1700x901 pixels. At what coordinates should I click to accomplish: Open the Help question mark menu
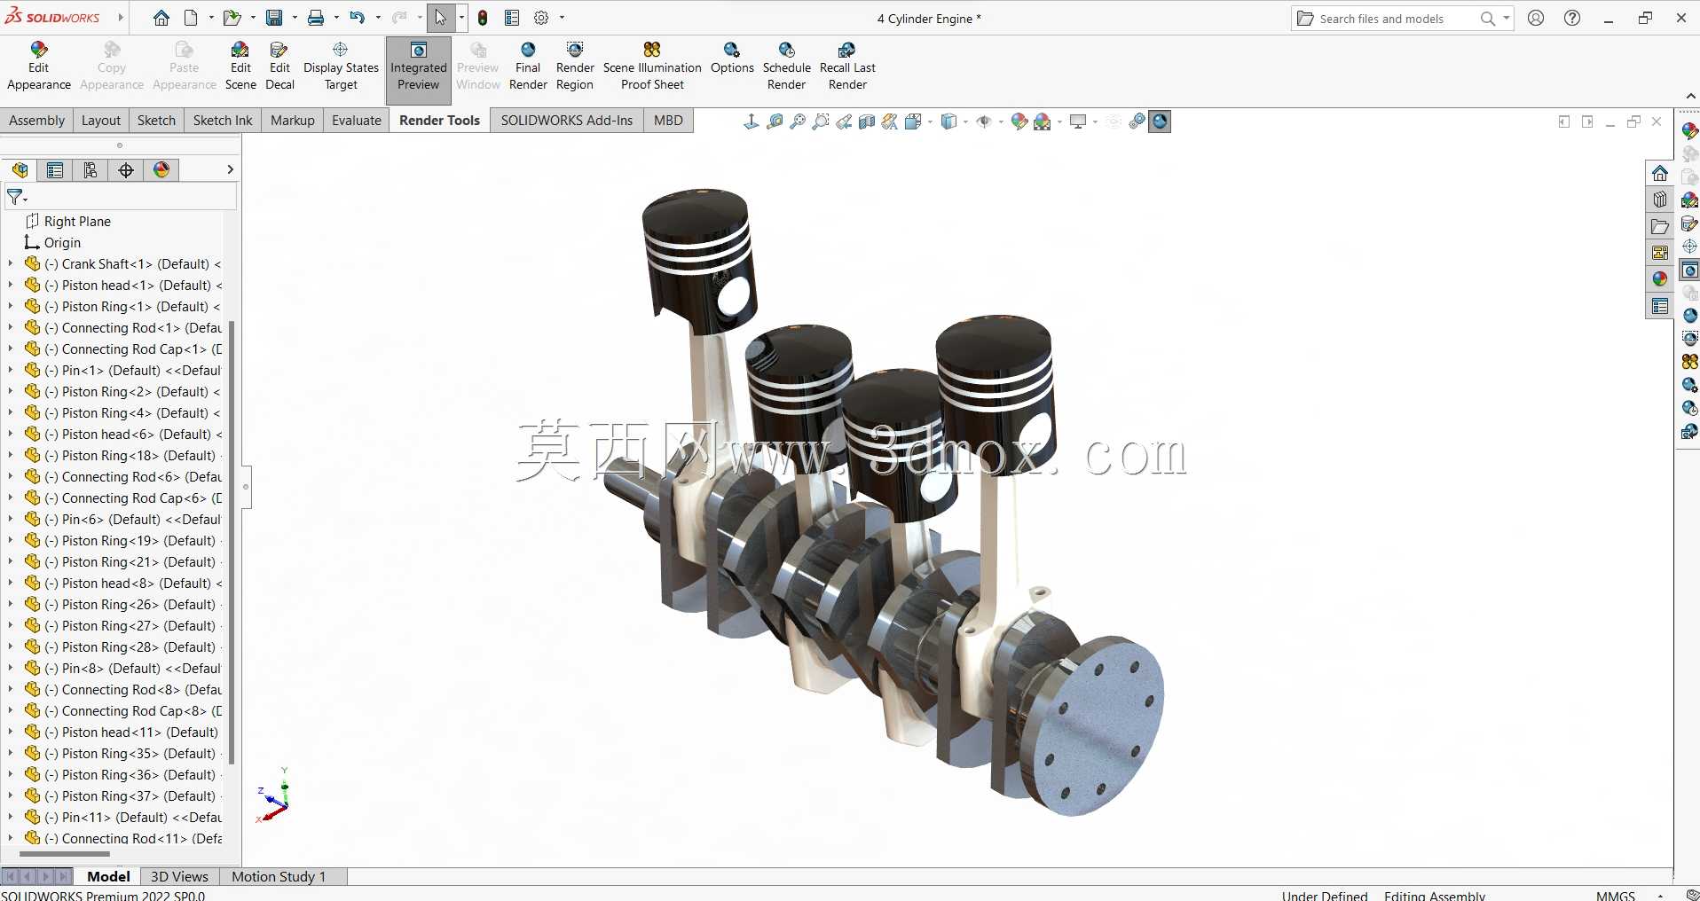1572,18
